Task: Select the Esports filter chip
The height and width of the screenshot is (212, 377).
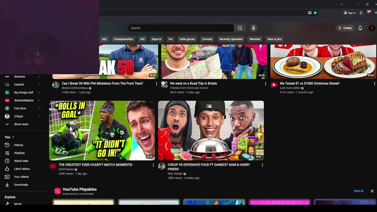Action: pyautogui.click(x=156, y=39)
